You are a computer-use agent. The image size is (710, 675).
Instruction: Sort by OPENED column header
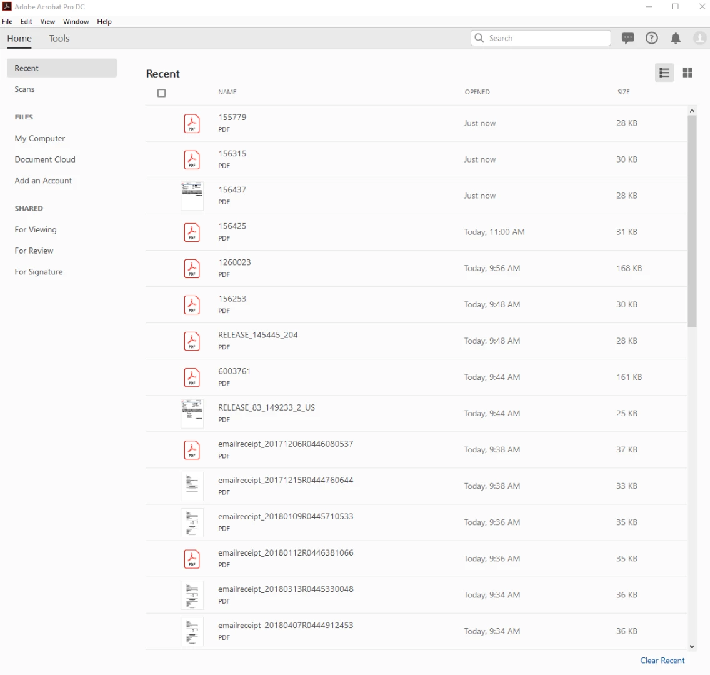[477, 92]
